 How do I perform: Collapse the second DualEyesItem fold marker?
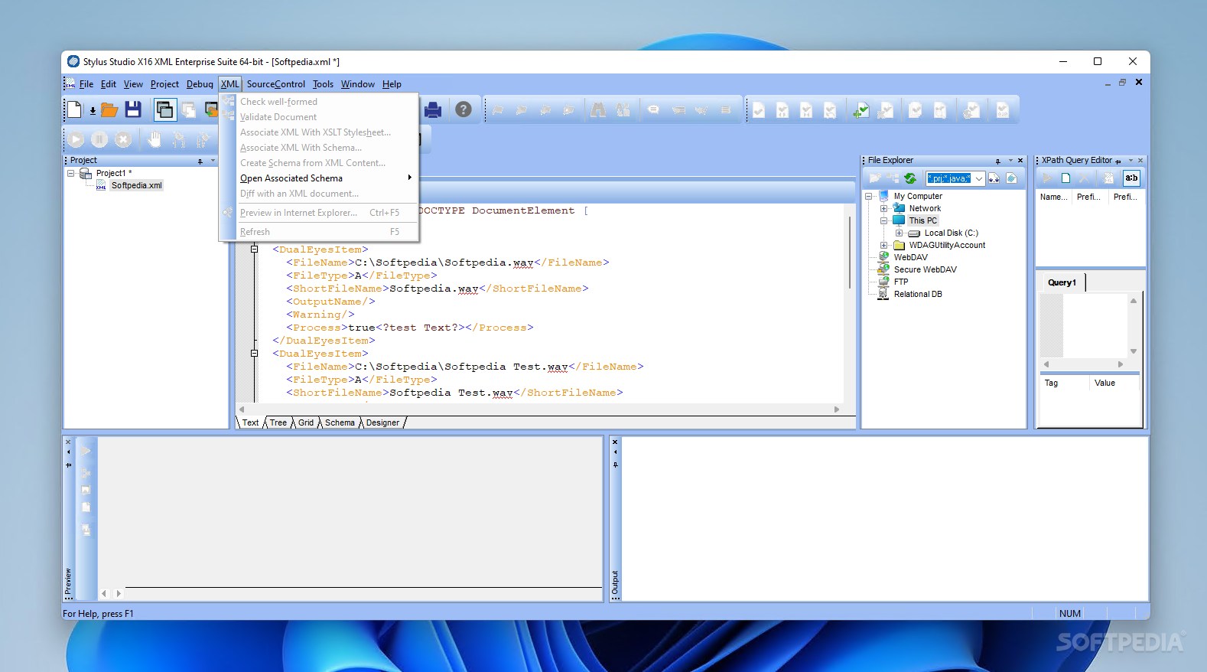pyautogui.click(x=255, y=354)
